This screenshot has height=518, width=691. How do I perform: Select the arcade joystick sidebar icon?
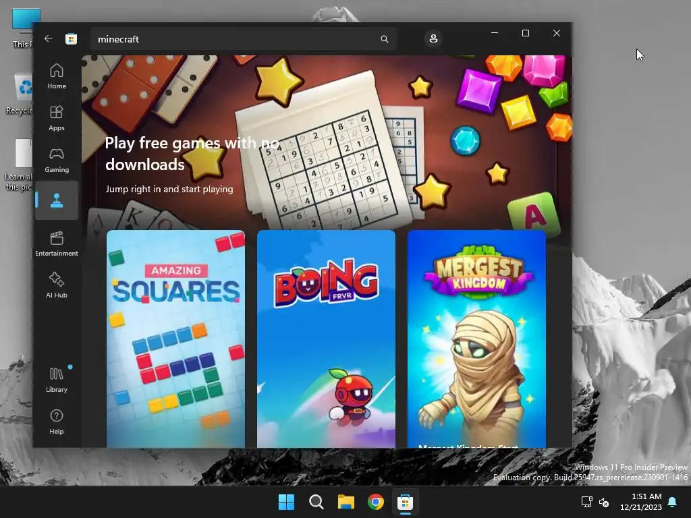(x=57, y=200)
